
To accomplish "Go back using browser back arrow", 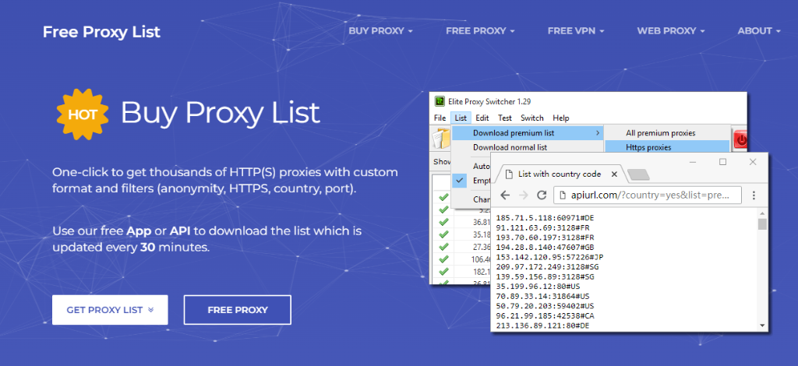I will [504, 195].
